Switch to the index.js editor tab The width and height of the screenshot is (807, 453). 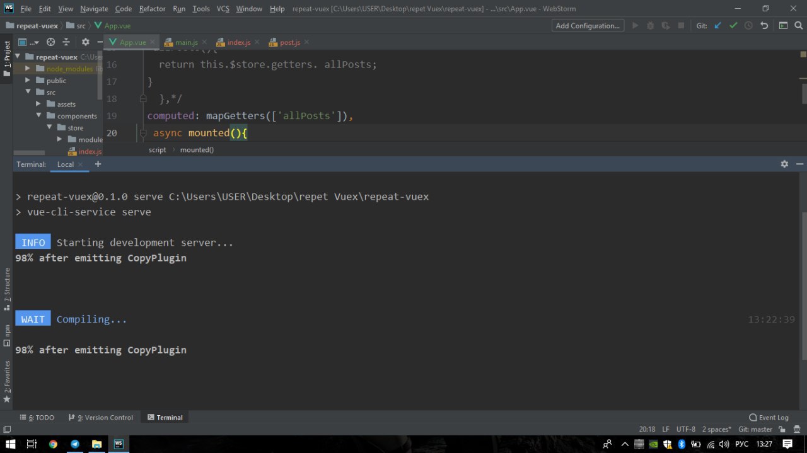click(x=239, y=42)
